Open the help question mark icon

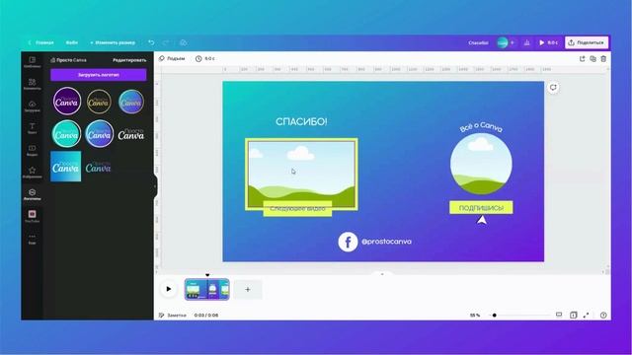pyautogui.click(x=603, y=316)
